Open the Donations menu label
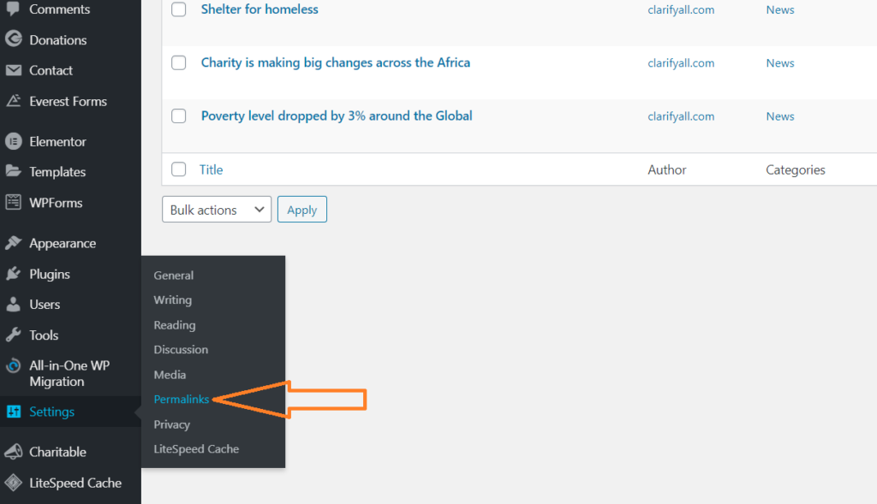877x504 pixels. [57, 39]
